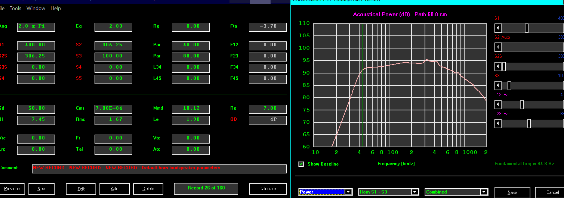Click the Delete record button

[x=148, y=189]
